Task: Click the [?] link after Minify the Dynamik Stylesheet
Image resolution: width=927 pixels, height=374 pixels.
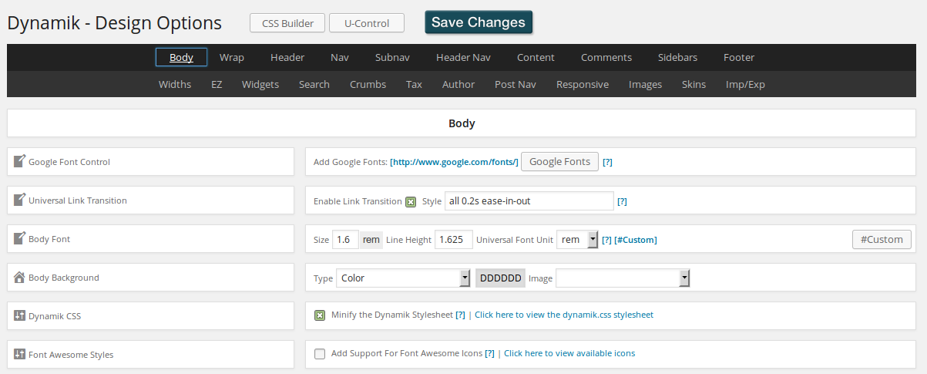Action: pyautogui.click(x=460, y=315)
